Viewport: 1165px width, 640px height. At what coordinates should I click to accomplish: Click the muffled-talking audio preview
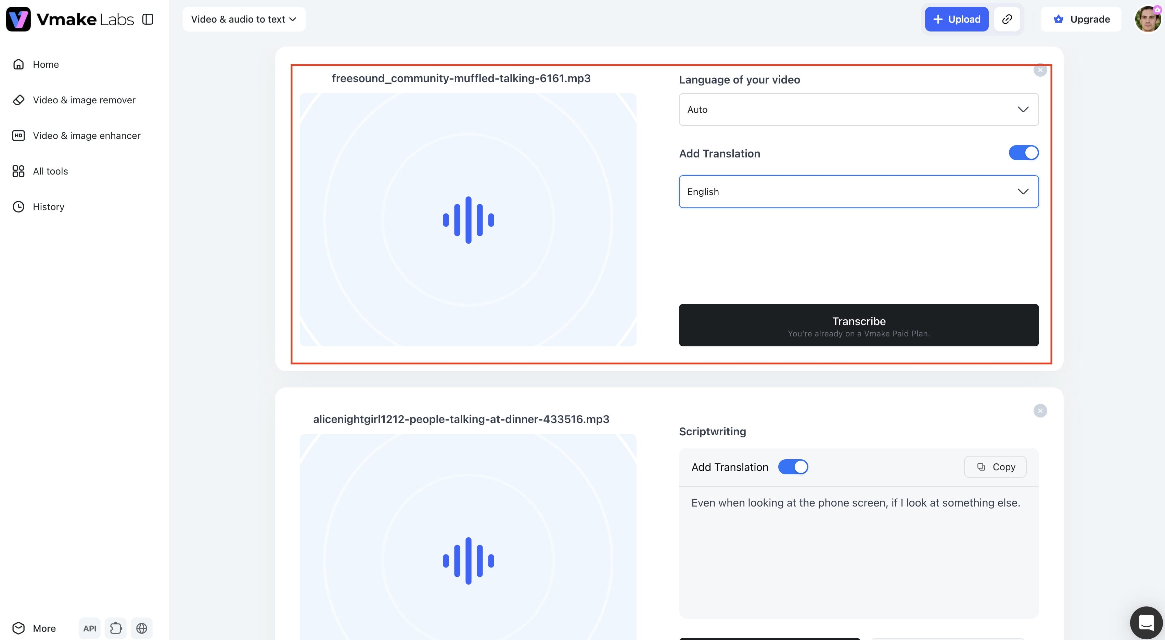click(x=468, y=220)
